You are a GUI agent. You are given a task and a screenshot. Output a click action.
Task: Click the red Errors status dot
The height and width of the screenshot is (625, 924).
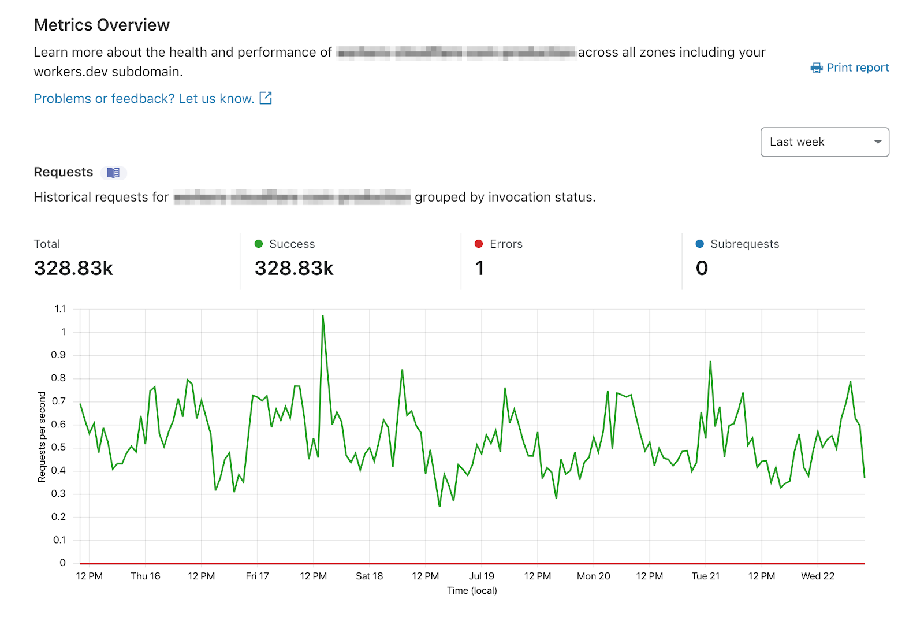(x=479, y=244)
